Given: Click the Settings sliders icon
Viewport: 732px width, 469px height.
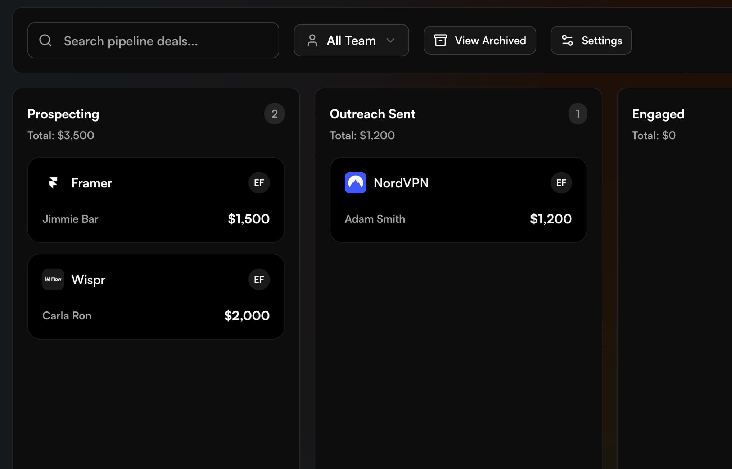Looking at the screenshot, I should (x=567, y=40).
